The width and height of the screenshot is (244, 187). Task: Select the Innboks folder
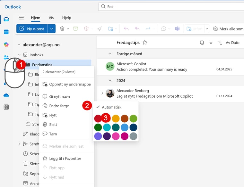pyautogui.click(x=36, y=55)
